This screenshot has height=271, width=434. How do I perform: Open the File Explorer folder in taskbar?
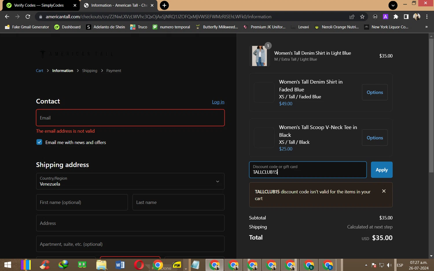[101, 265]
